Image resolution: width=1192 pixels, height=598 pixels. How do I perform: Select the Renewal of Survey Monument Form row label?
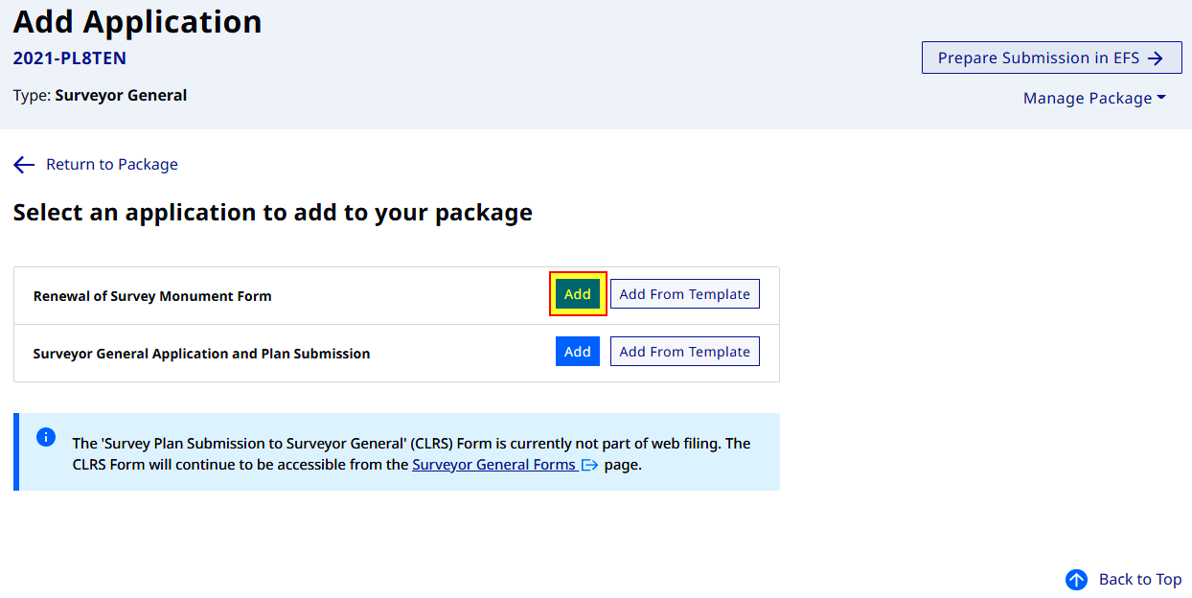coord(152,296)
